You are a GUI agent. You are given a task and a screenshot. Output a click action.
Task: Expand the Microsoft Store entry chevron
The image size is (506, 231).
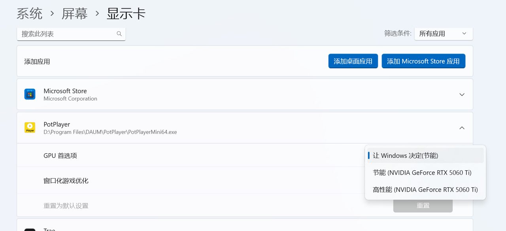462,95
